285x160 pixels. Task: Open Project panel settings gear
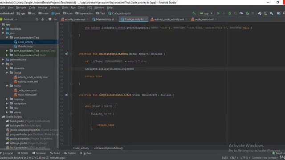point(50,19)
